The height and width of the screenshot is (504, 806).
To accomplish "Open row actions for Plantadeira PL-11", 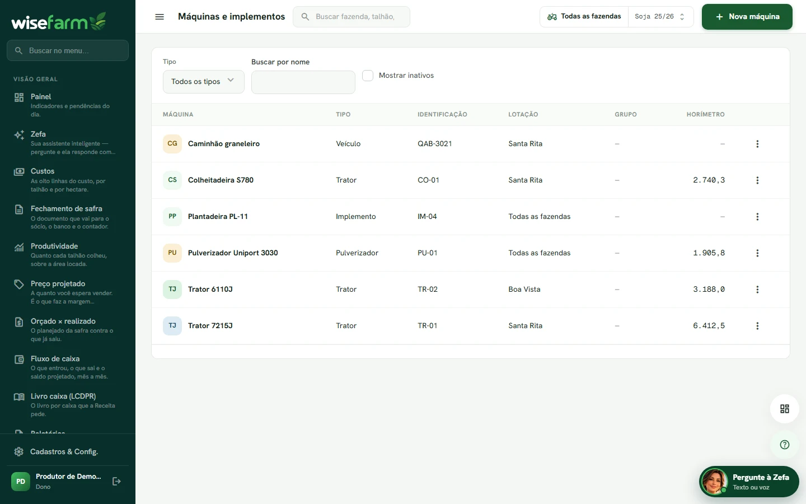I will 757,217.
